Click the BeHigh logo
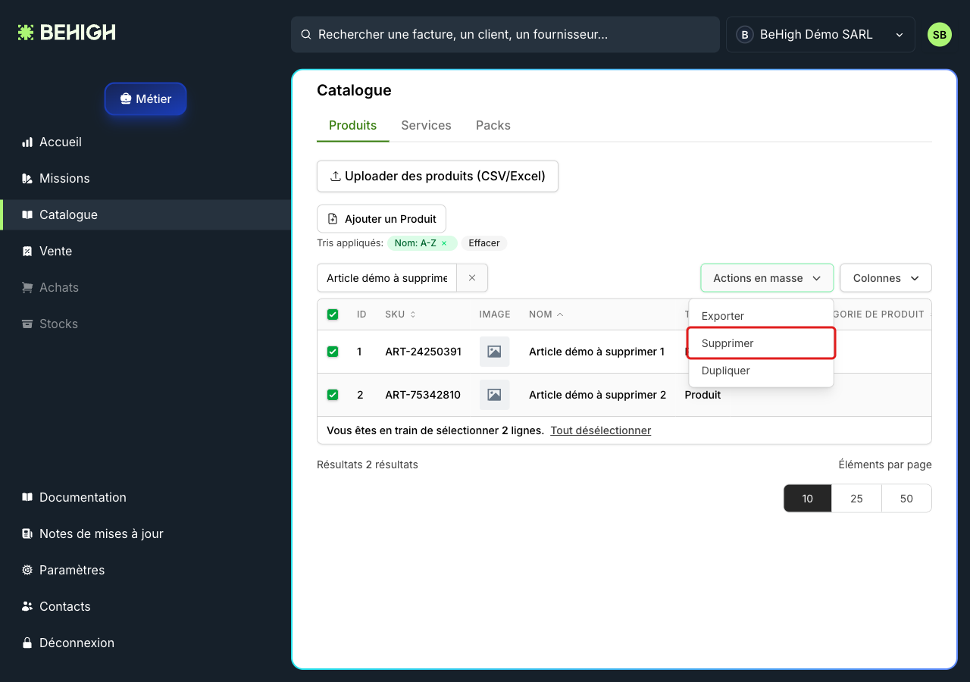 pos(67,32)
